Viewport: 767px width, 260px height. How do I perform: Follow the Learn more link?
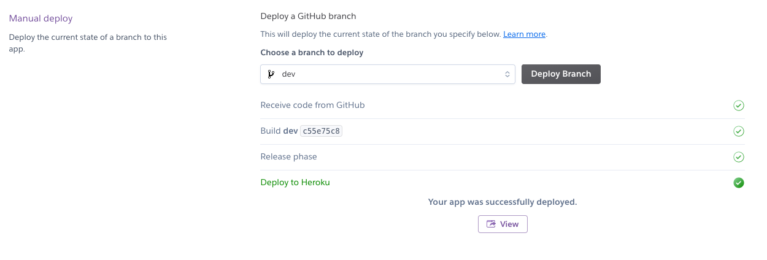click(524, 34)
